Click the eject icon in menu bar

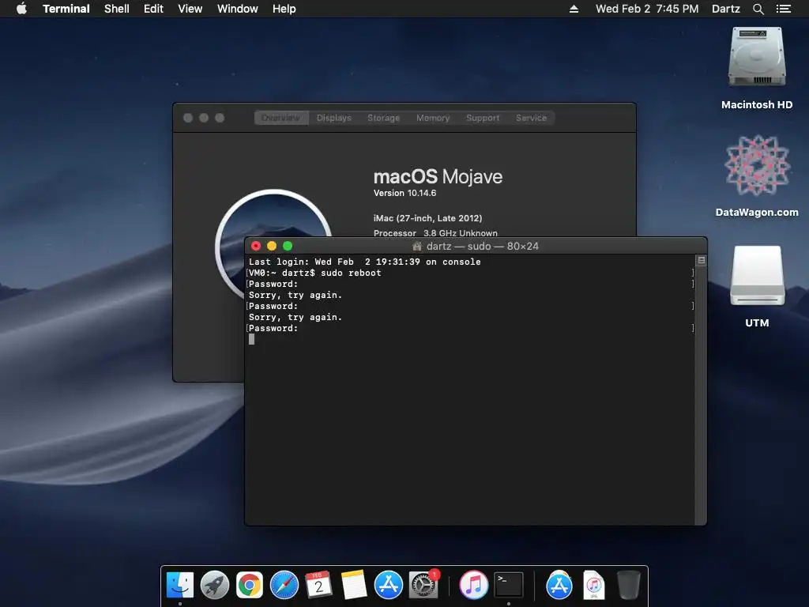coord(574,9)
